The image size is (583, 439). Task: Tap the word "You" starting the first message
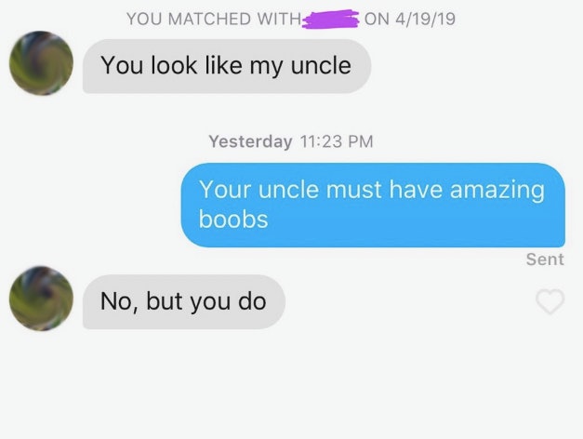[x=122, y=65]
